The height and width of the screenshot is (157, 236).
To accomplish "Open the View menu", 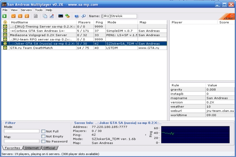I will (x=14, y=10).
